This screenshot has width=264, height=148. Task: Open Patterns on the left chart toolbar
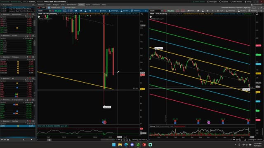(135, 11)
